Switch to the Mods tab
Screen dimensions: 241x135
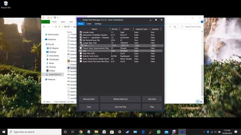point(81,24)
